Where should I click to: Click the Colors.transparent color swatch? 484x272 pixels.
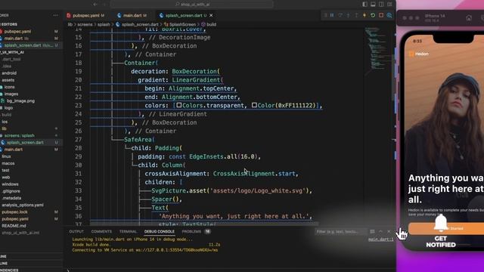coord(179,106)
